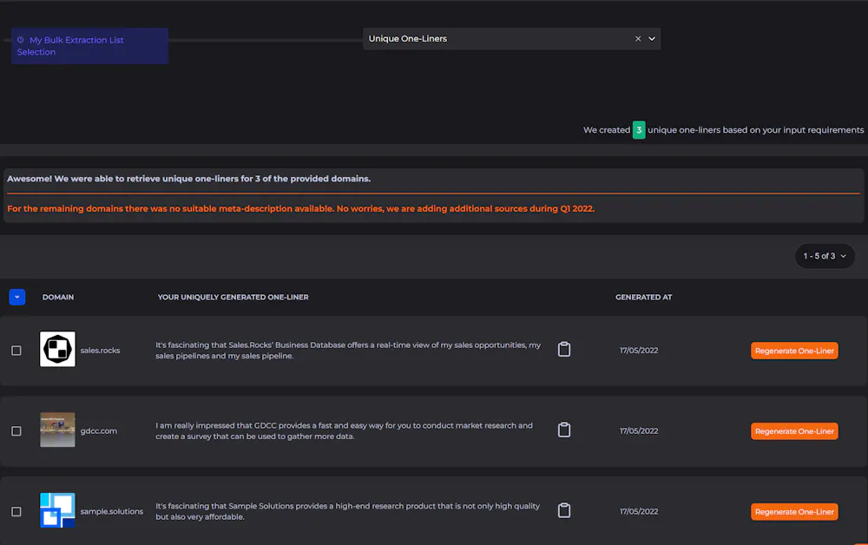Select the sample.solutions row checkbox
868x545 pixels.
tap(16, 512)
